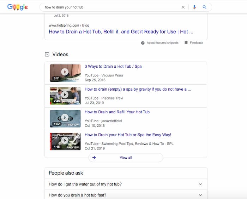Play the 3 Ways to Drain video preview
Image resolution: width=247 pixels, height=199 pixels.
[65, 73]
